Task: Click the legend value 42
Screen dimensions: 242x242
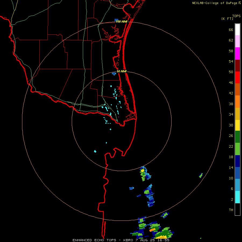Action: coord(231,93)
